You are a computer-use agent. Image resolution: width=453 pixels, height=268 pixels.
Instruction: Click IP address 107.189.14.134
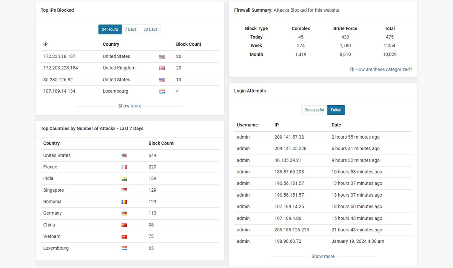click(59, 91)
